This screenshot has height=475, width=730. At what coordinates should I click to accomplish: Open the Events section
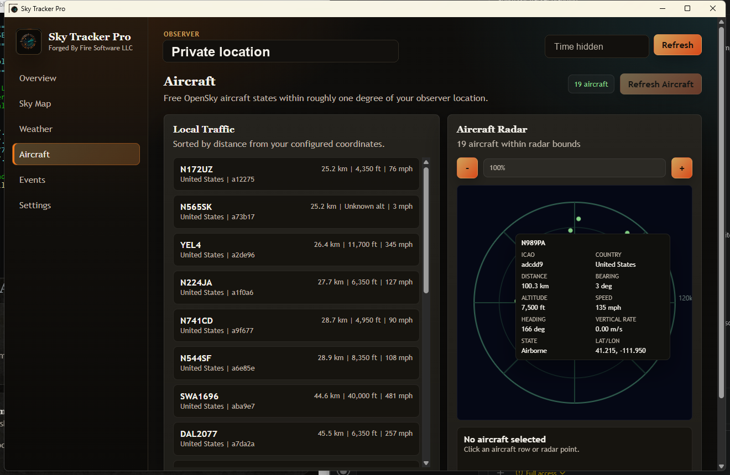[76, 180]
